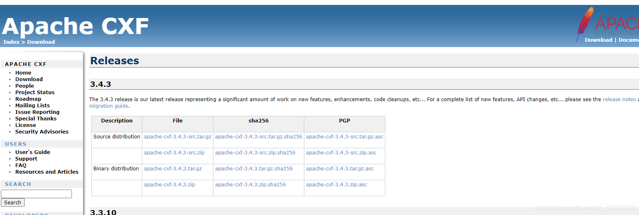Click the USERS sidebar heading

click(16, 144)
